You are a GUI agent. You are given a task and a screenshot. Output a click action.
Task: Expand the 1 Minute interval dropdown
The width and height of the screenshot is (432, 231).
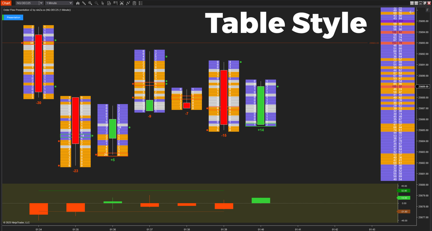tap(70, 3)
